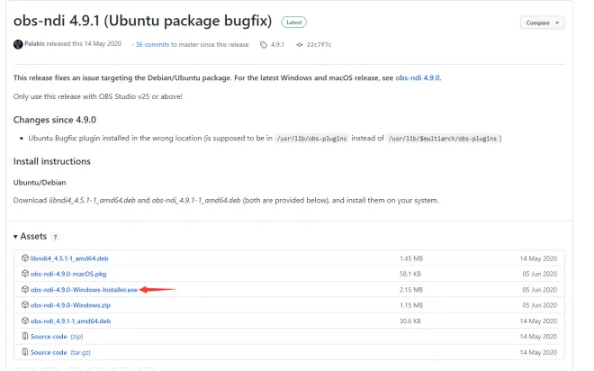Click package icon beside obs-ndi_4.9.1-1_amd64.deb
Viewport: 594px width, 371px height.
(x=25, y=321)
